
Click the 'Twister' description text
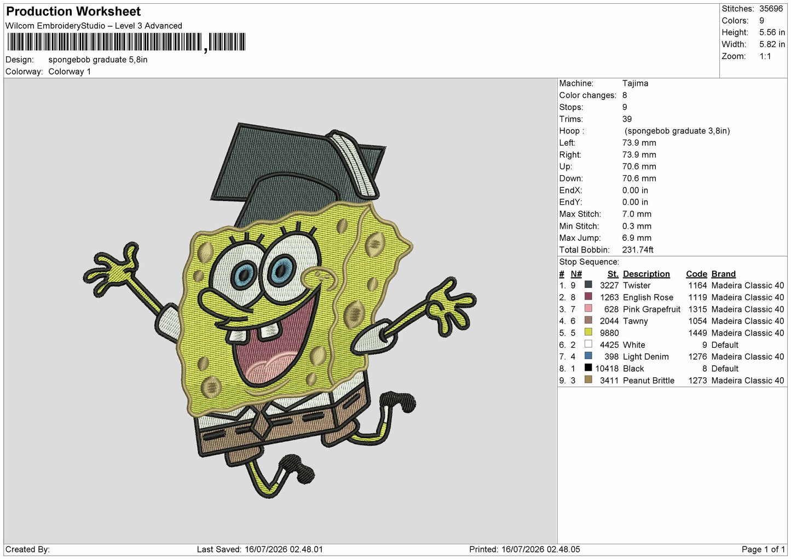pos(637,285)
